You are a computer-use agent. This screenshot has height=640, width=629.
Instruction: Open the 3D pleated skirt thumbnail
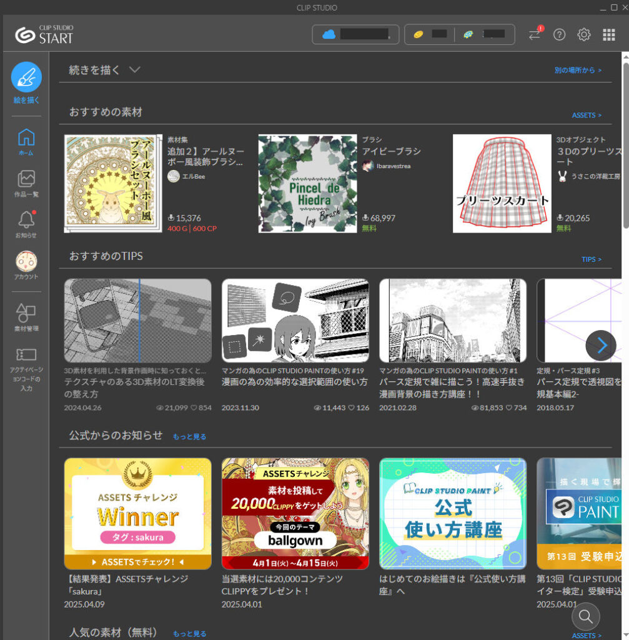502,184
